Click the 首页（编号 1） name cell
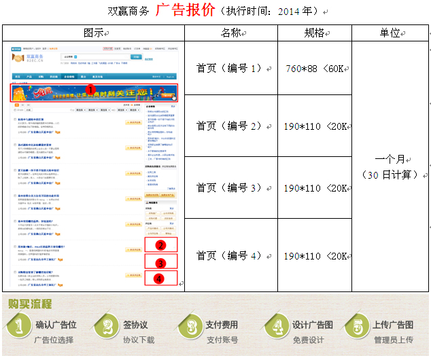Viewport: 431px width, 356px height. (229, 68)
